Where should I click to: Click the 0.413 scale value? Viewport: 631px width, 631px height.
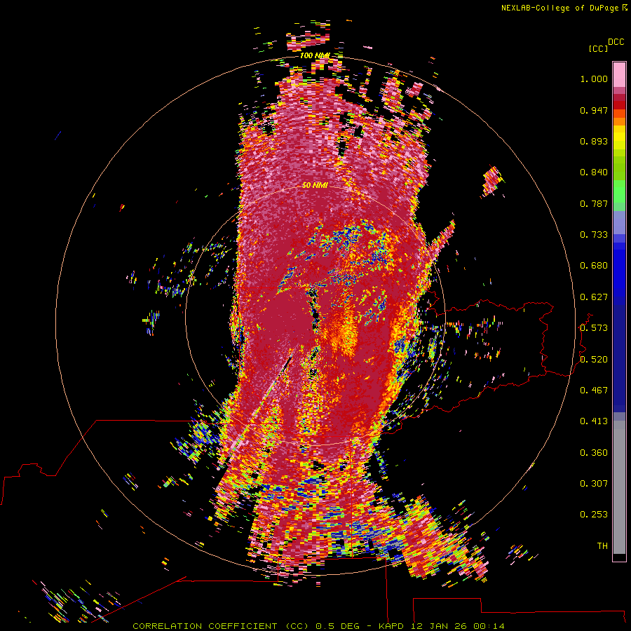point(594,421)
